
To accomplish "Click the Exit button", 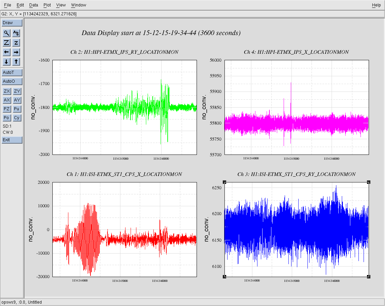I will pyautogui.click(x=12, y=140).
